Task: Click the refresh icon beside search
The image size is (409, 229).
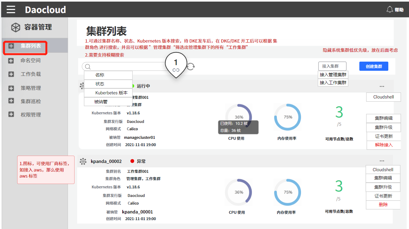Action: click(190, 66)
